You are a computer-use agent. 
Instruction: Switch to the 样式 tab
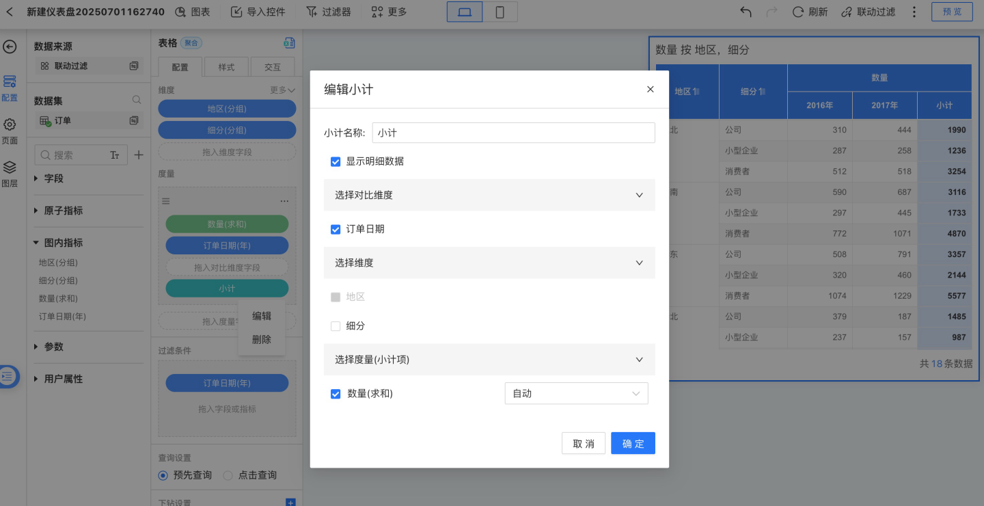[226, 67]
